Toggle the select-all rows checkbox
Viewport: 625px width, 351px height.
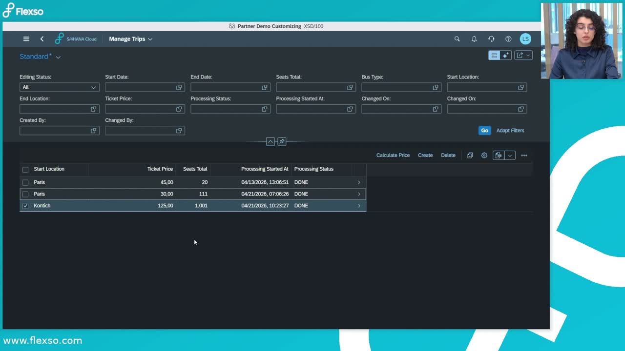click(x=25, y=170)
